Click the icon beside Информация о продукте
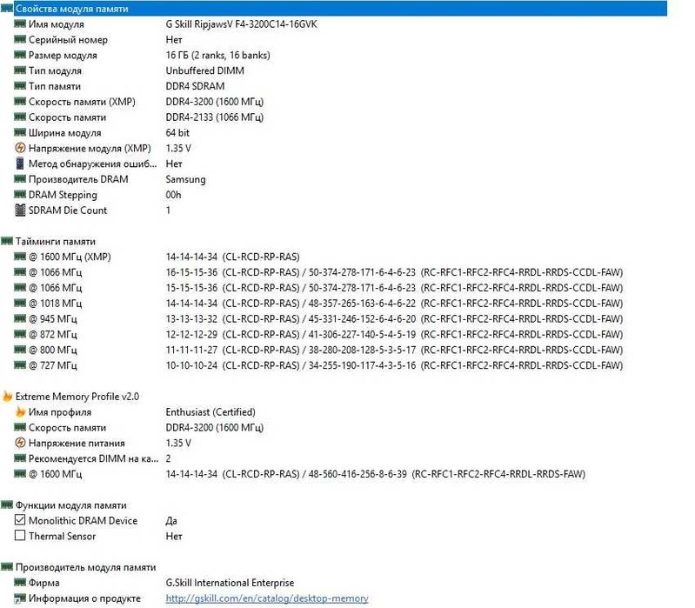 click(20, 598)
